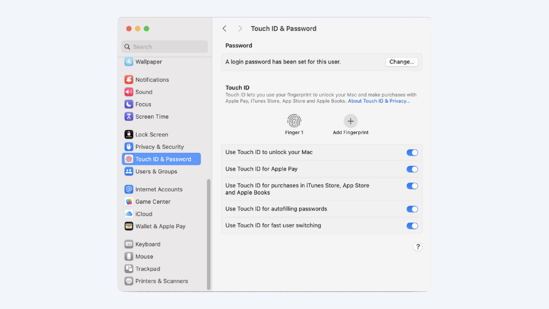
Task: Go forward with the right chevron
Action: click(240, 28)
